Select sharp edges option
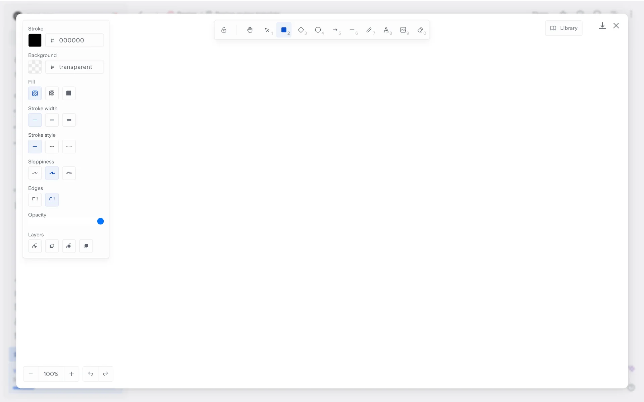 pyautogui.click(x=35, y=200)
